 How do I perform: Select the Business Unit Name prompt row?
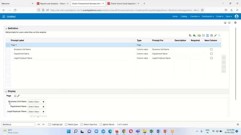[x=113, y=49]
